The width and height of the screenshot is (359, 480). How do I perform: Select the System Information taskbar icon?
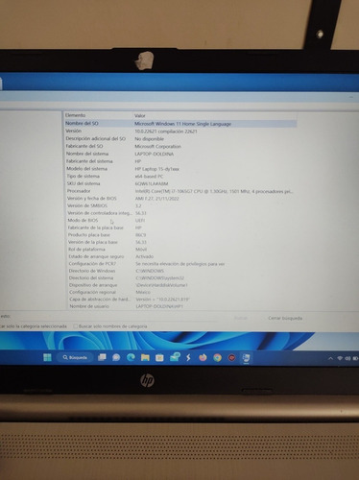coord(246,357)
